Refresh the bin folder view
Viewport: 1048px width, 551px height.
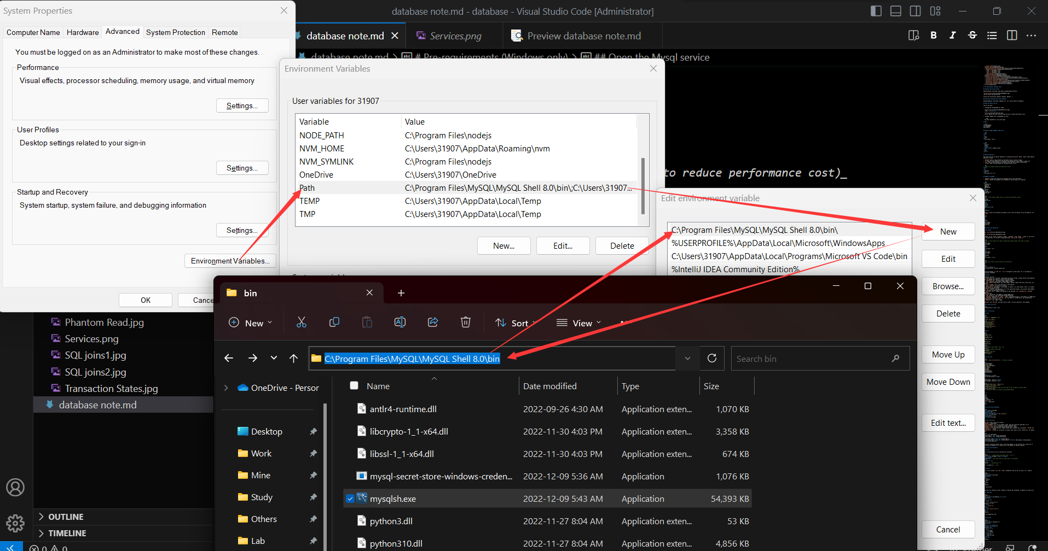(712, 358)
